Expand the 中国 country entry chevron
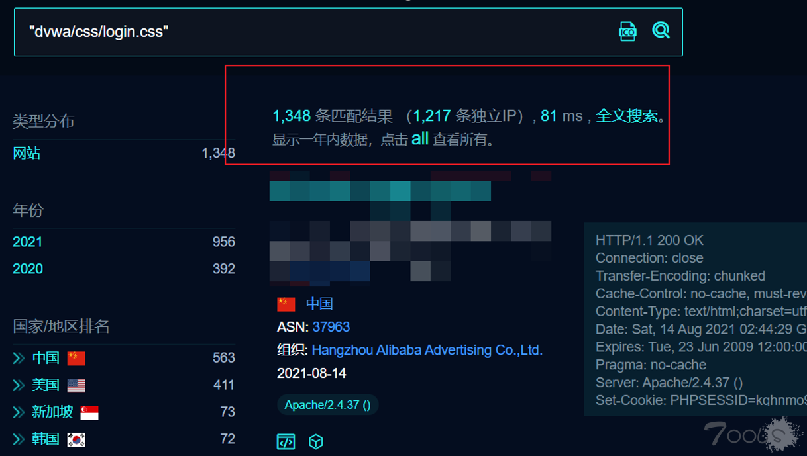Viewport: 807px width, 456px height. pyautogui.click(x=19, y=358)
